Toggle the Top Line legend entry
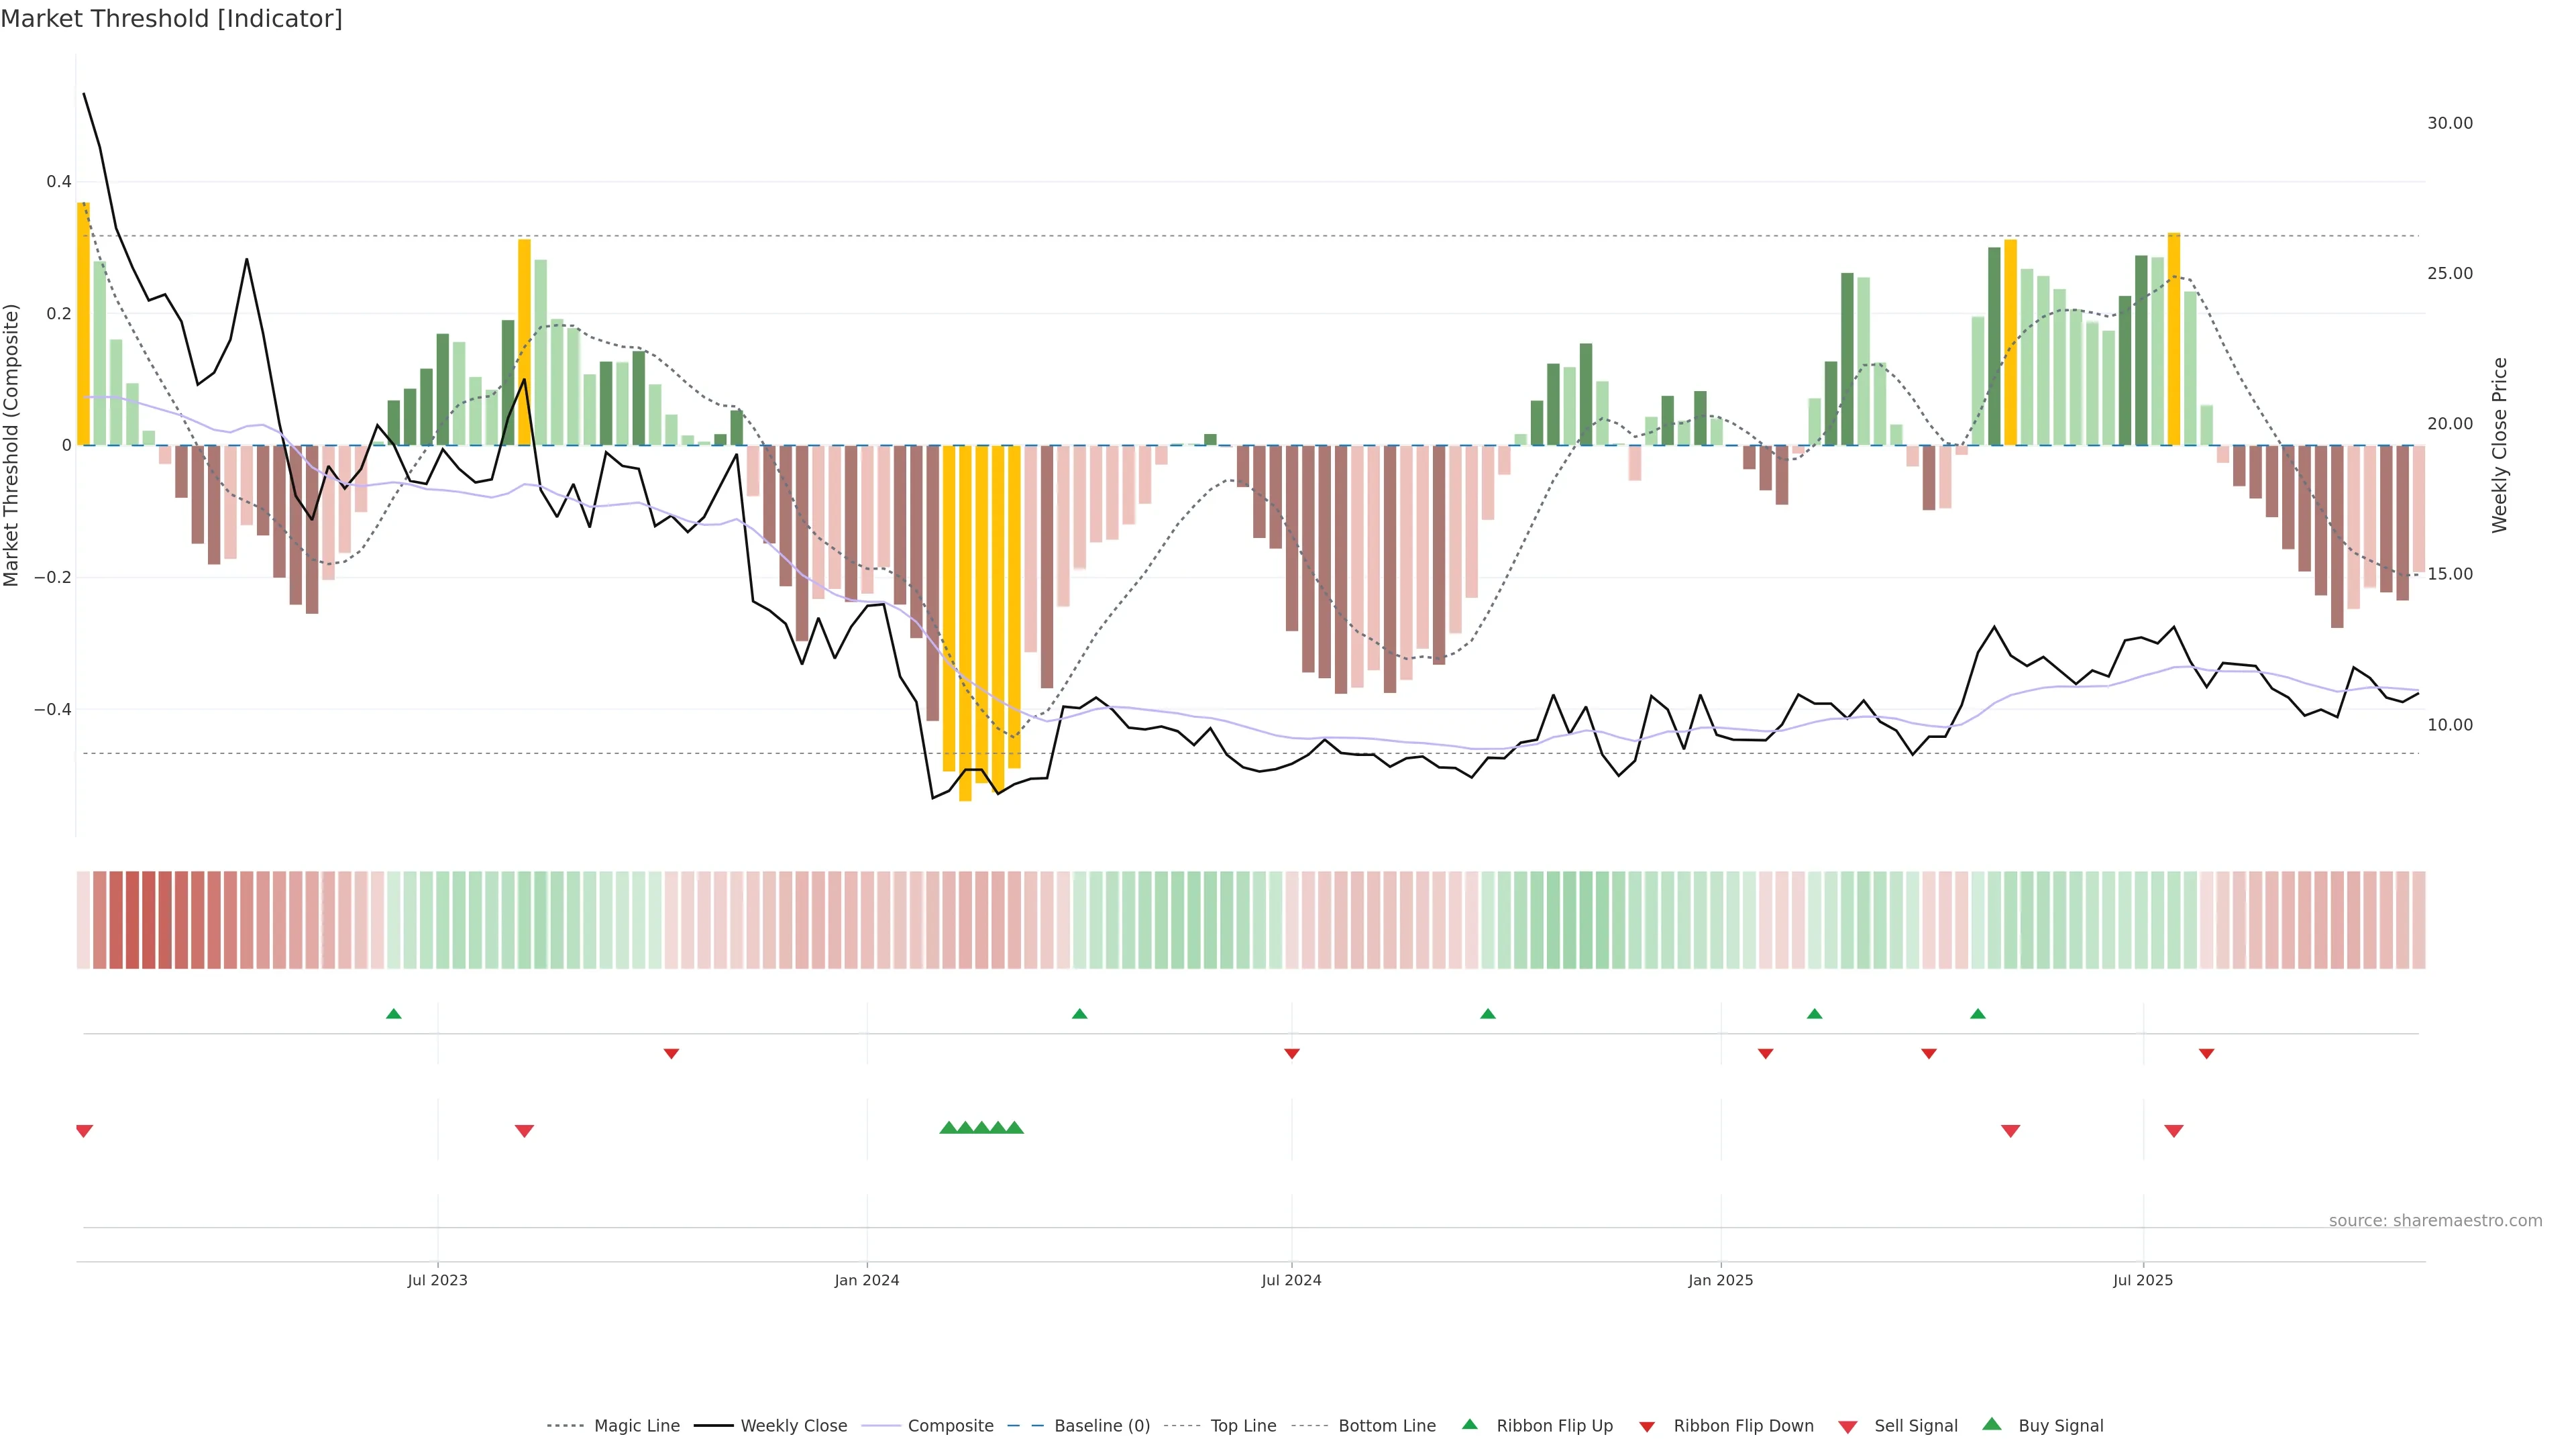This screenshot has width=2576, height=1449. tap(1243, 1426)
